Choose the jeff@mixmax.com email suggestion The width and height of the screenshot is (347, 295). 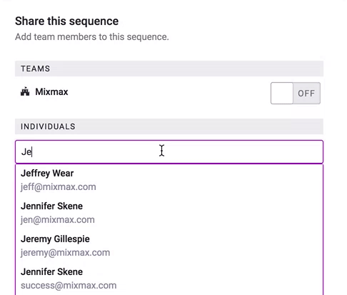point(59,187)
